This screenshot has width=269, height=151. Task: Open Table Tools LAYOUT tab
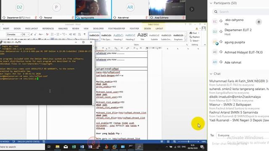pos(159,29)
